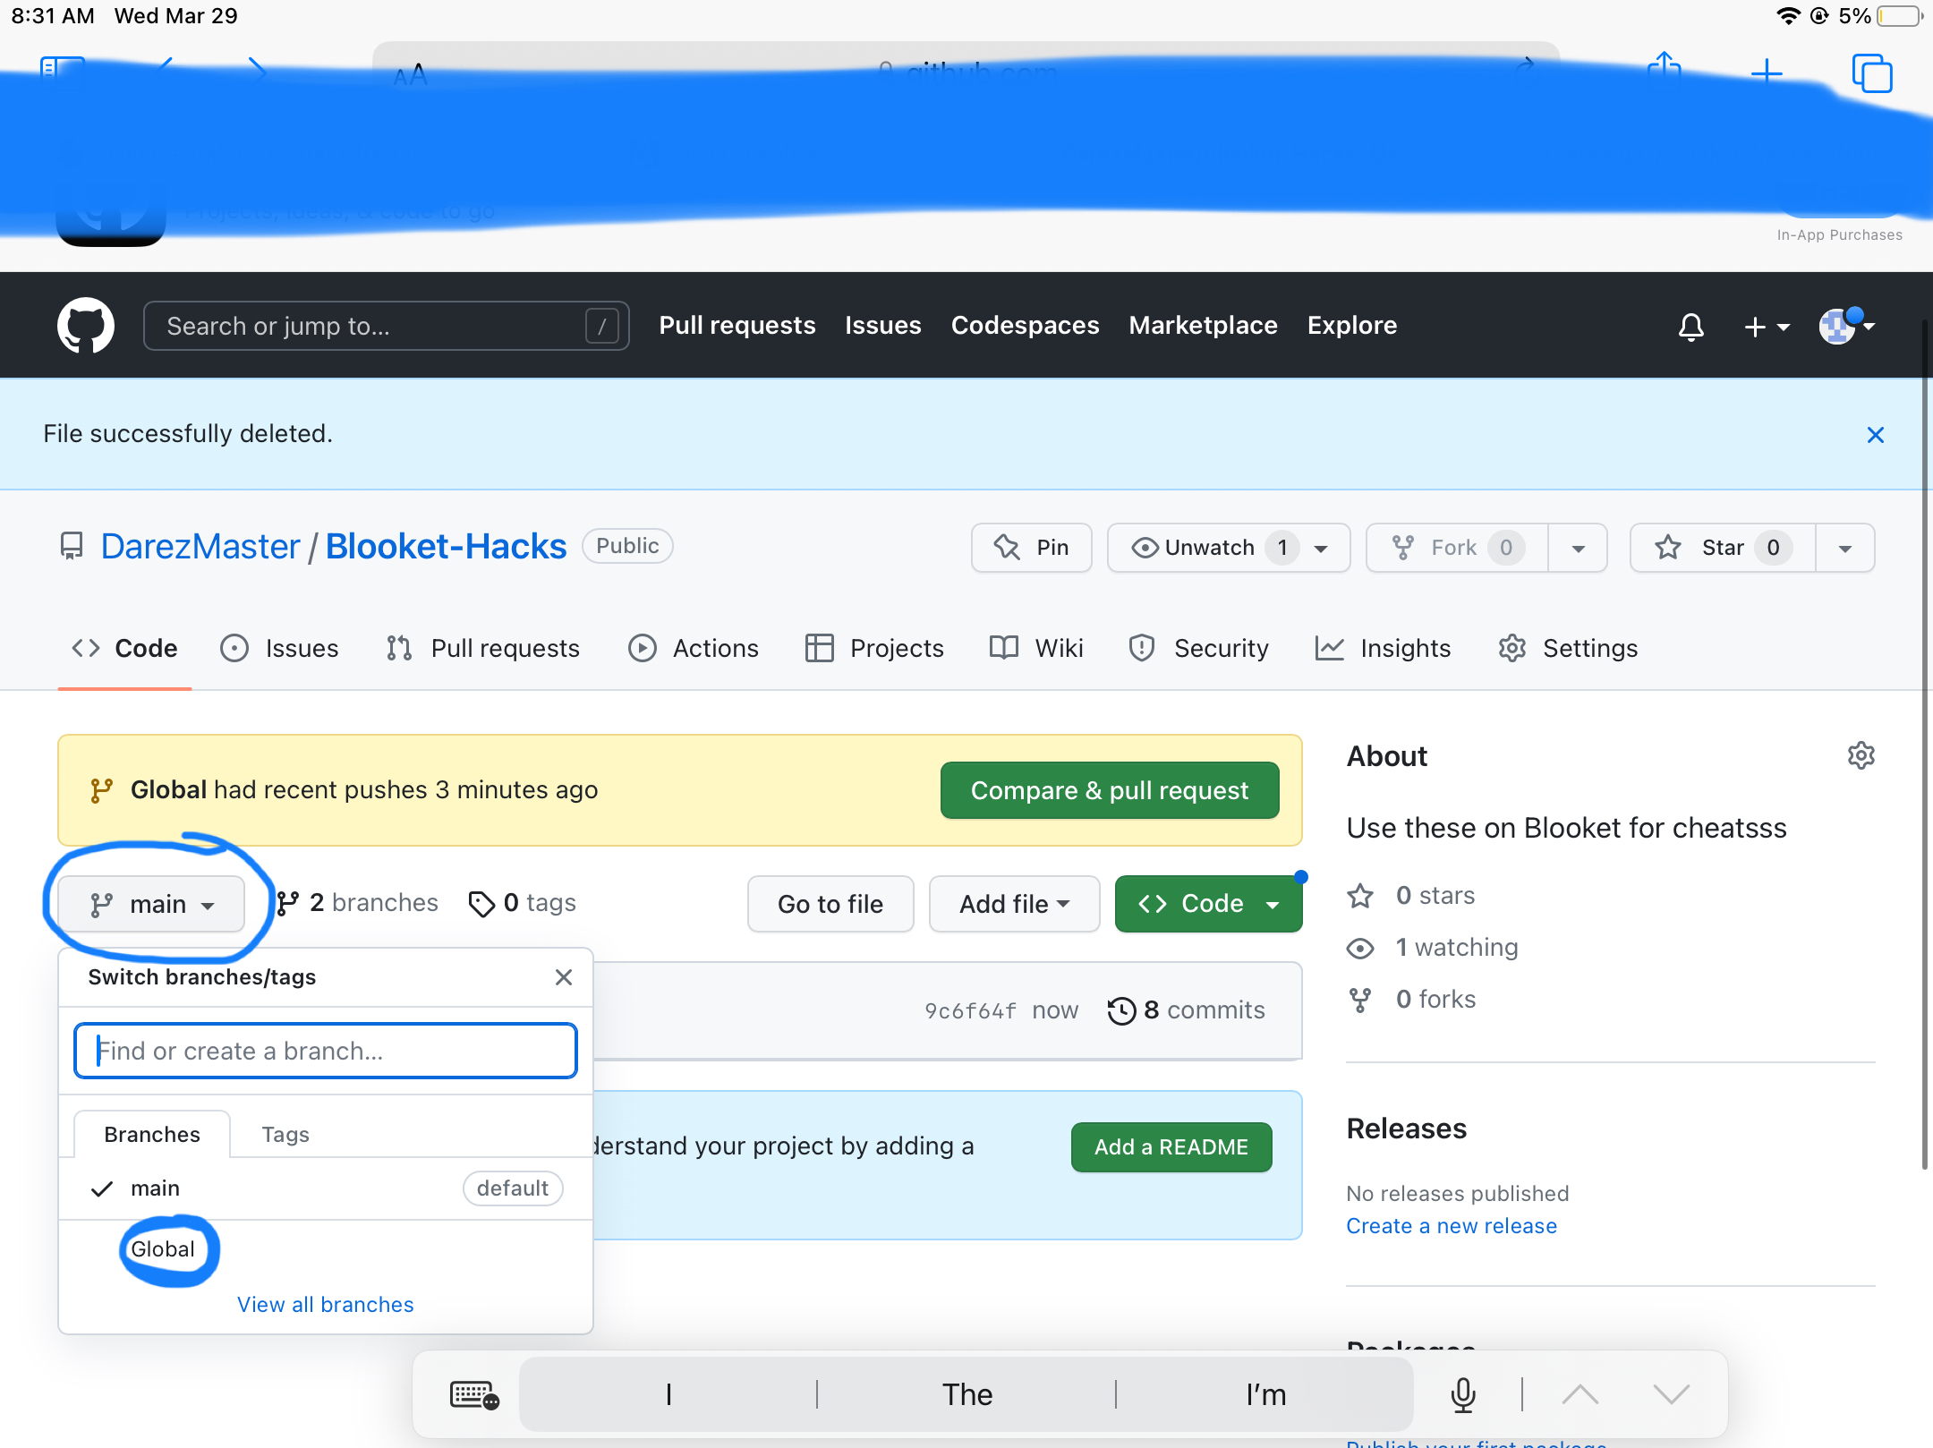Open Pull requests in top navigation
The image size is (1933, 1448).
pyautogui.click(x=737, y=325)
